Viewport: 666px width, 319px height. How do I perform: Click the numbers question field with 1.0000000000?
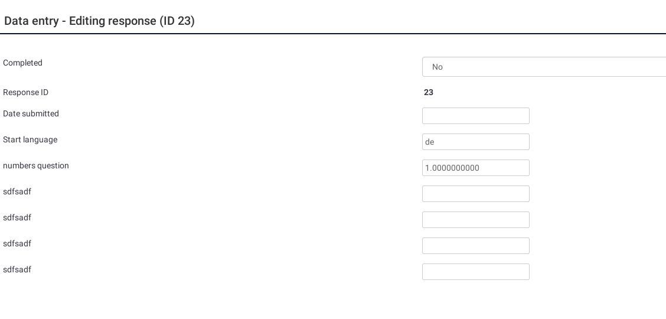(475, 168)
